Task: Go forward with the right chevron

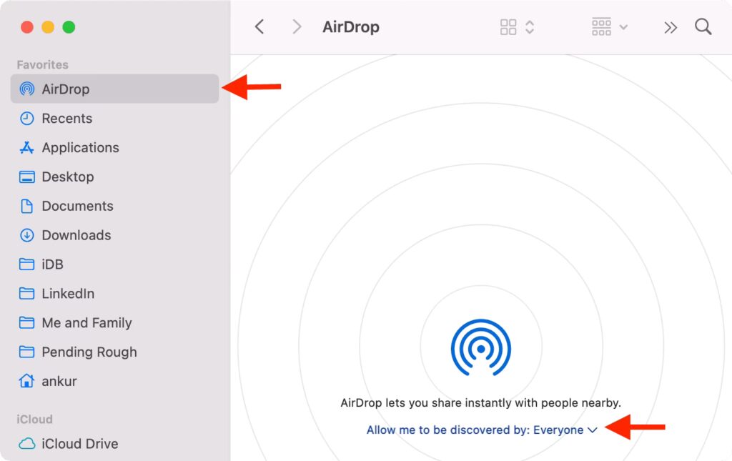Action: [x=297, y=27]
